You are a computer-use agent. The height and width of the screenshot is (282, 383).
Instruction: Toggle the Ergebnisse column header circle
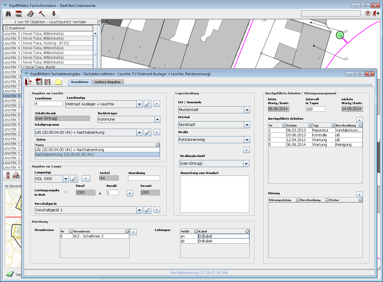pyautogui.click(x=6, y=28)
